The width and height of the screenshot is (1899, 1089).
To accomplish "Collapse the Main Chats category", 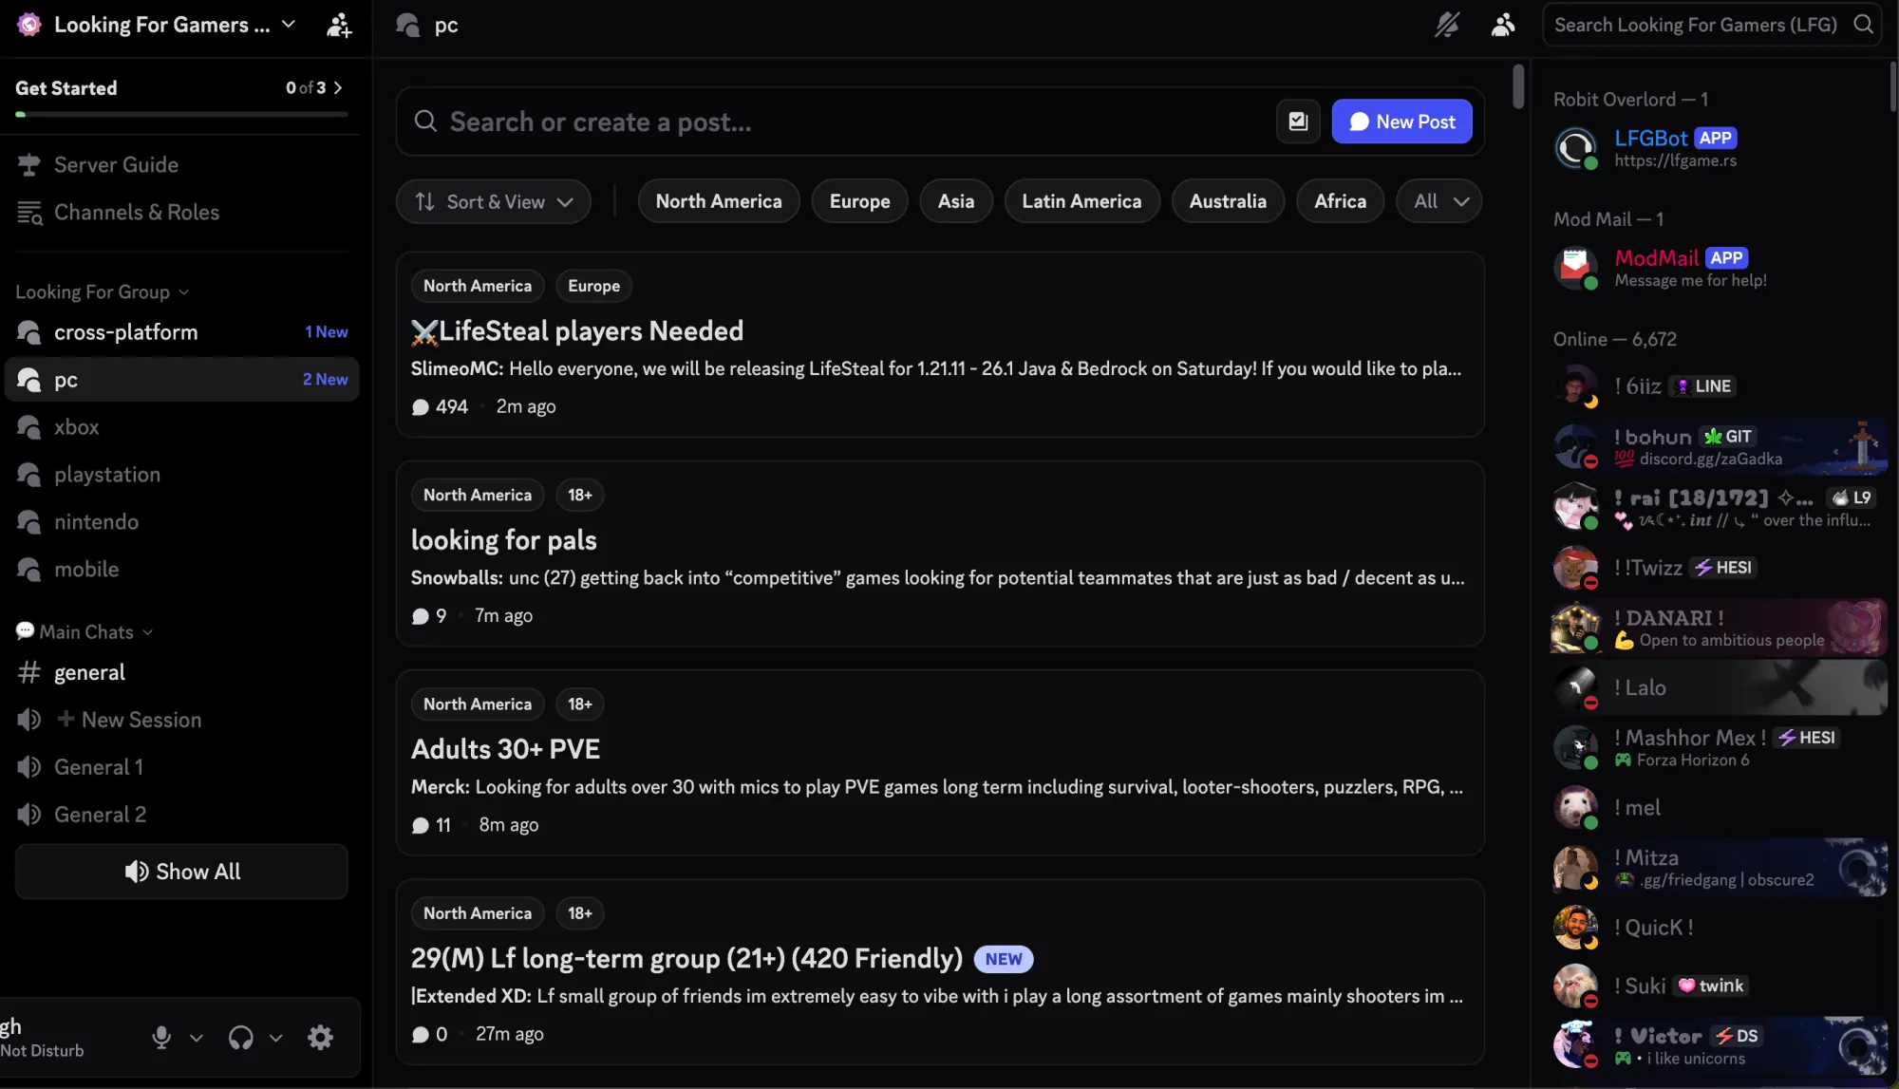I will pos(84,632).
